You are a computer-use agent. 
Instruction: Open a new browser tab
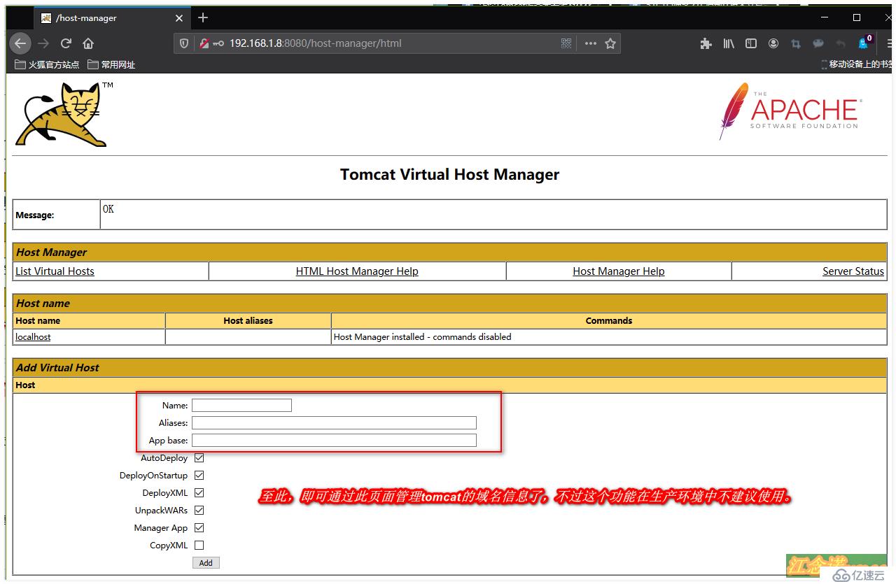click(x=203, y=17)
